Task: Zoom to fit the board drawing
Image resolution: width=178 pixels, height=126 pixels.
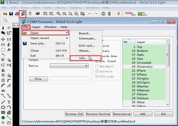Action: [x=59, y=14]
